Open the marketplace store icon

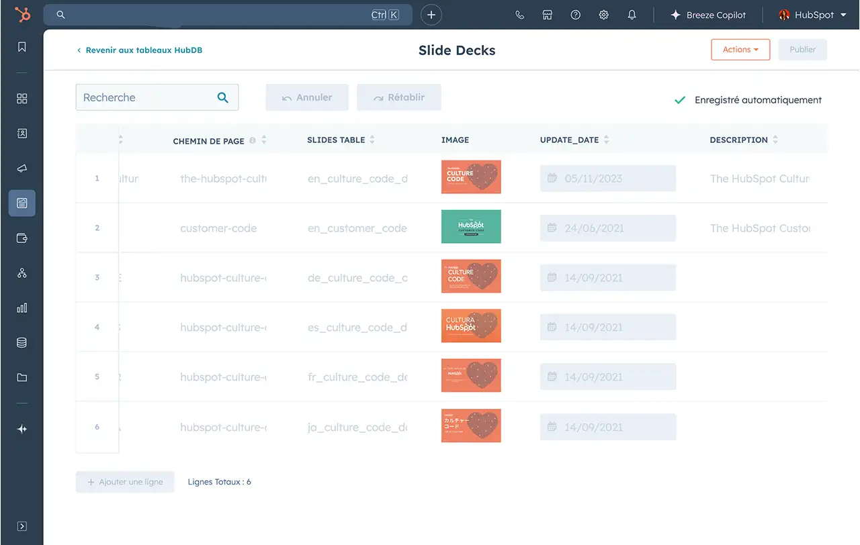(x=548, y=15)
